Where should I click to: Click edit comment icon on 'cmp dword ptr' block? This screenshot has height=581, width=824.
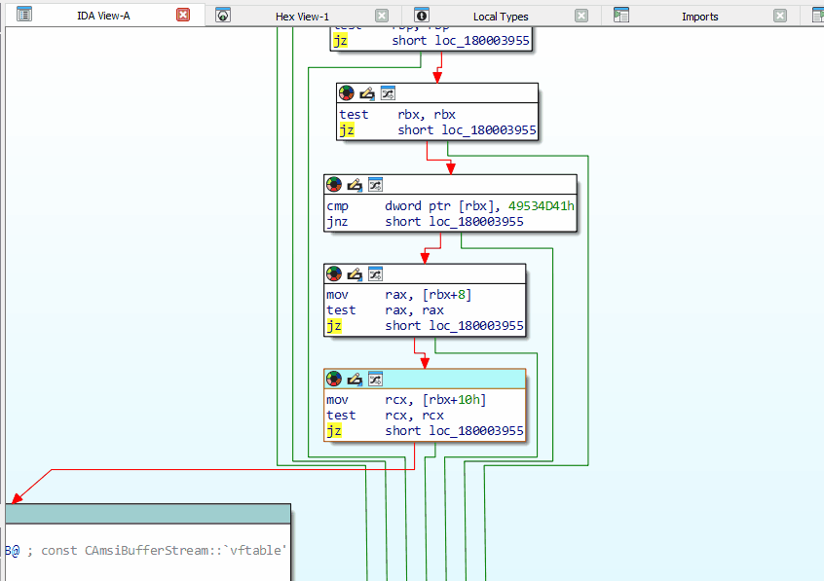pos(354,185)
